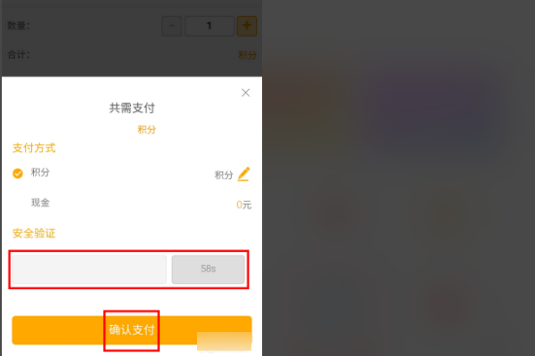Click the dimmed background right of dialog
Image resolution: width=535 pixels, height=356 pixels.
[x=399, y=178]
